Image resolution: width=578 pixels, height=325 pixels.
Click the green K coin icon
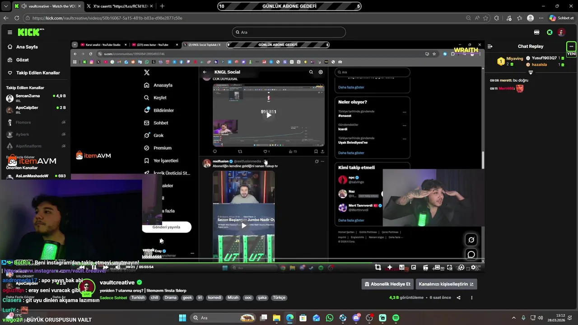coord(550,32)
